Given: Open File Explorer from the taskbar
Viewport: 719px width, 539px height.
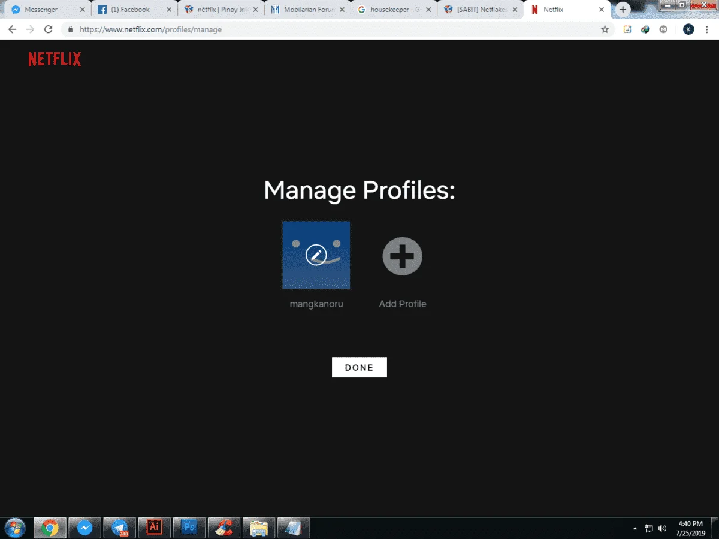Looking at the screenshot, I should click(x=258, y=528).
